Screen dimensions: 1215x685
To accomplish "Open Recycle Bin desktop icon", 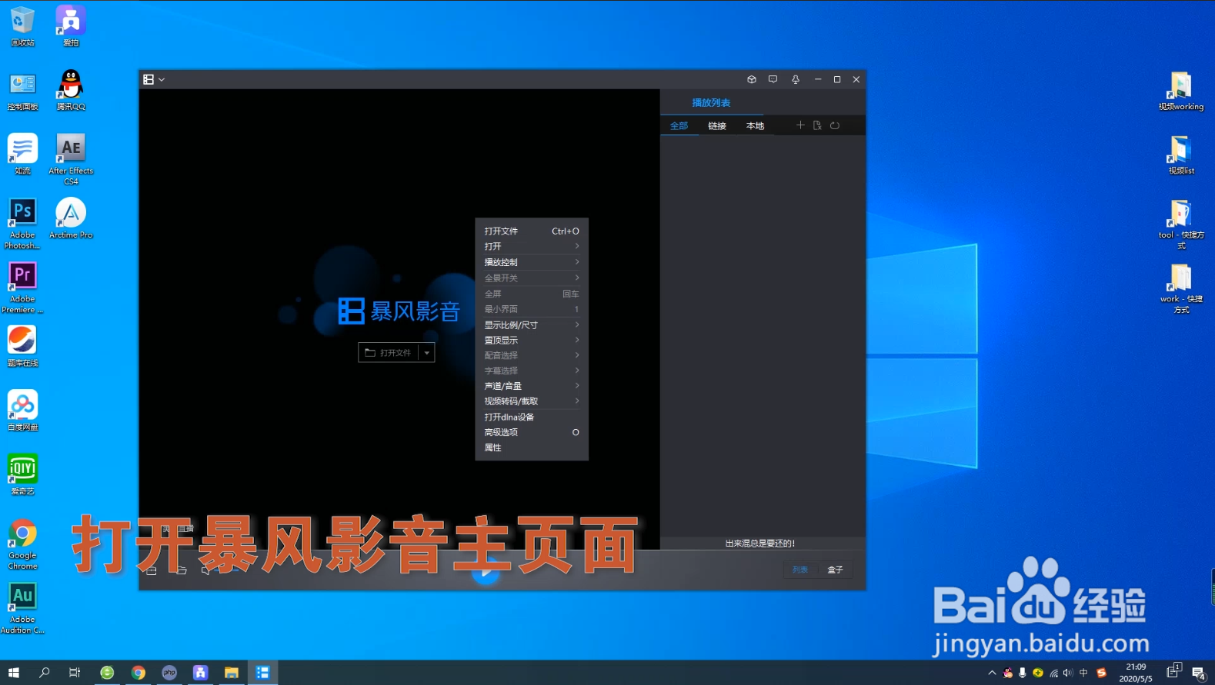I will [22, 26].
